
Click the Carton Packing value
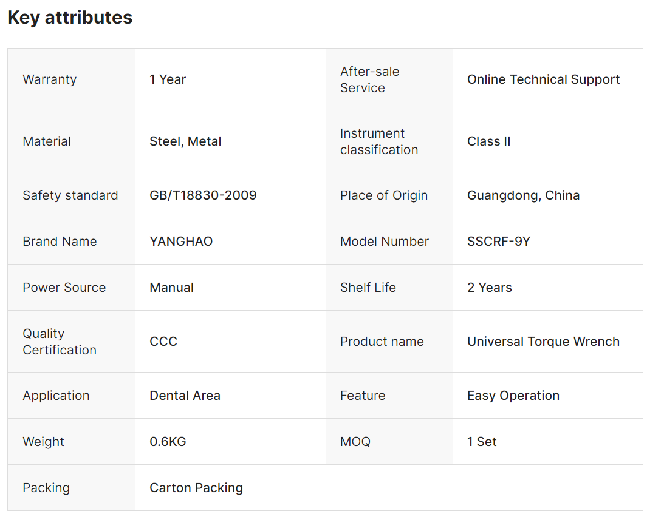click(x=196, y=488)
